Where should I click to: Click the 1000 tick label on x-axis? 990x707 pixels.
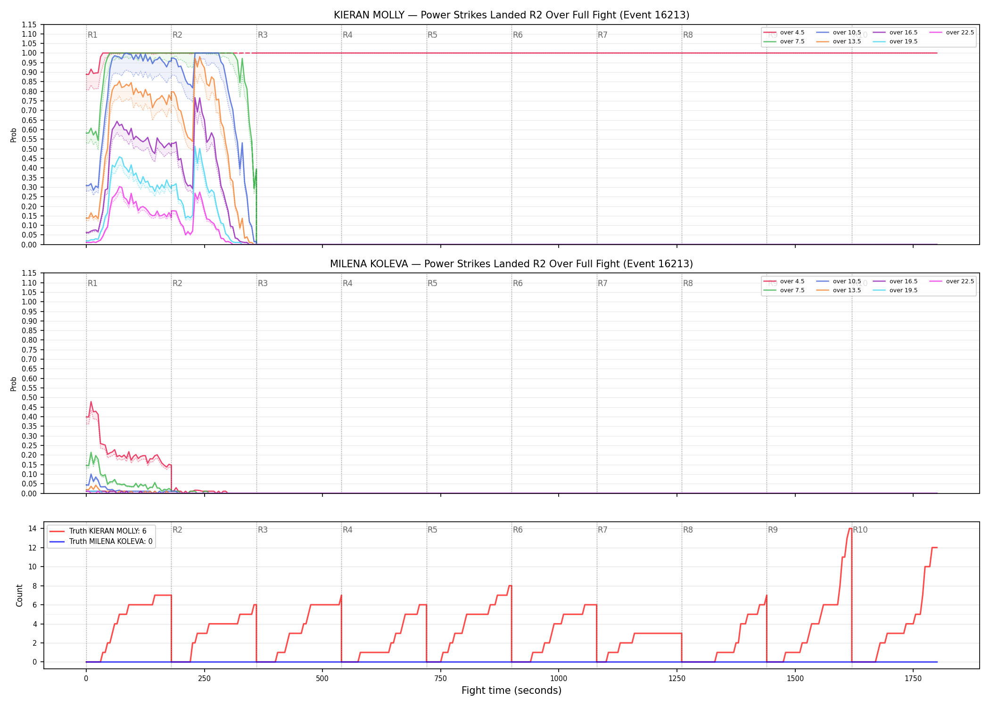559,679
